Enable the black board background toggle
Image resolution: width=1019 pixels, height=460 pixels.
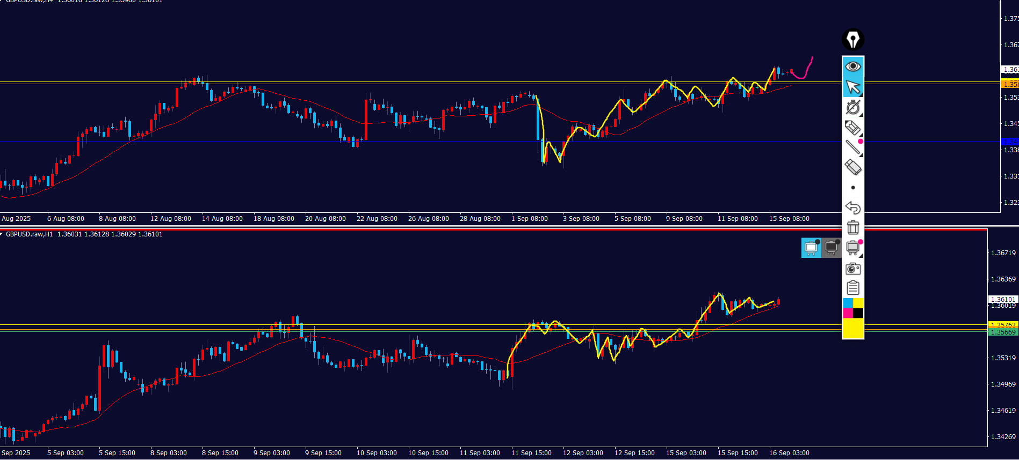coord(831,248)
